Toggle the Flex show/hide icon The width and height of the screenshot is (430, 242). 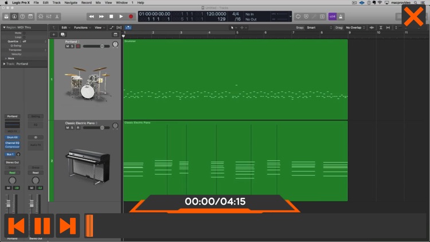pos(119,28)
